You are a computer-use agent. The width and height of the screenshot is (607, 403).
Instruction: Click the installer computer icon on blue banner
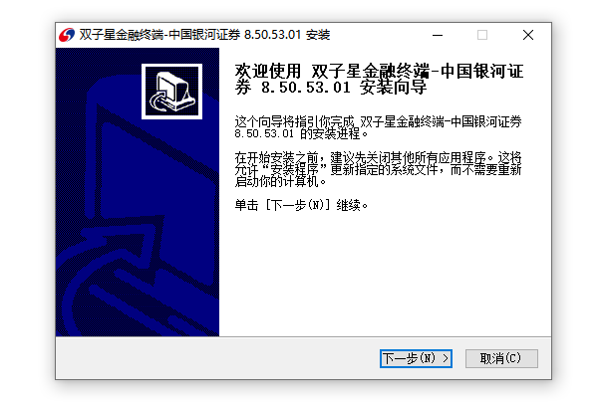[171, 92]
